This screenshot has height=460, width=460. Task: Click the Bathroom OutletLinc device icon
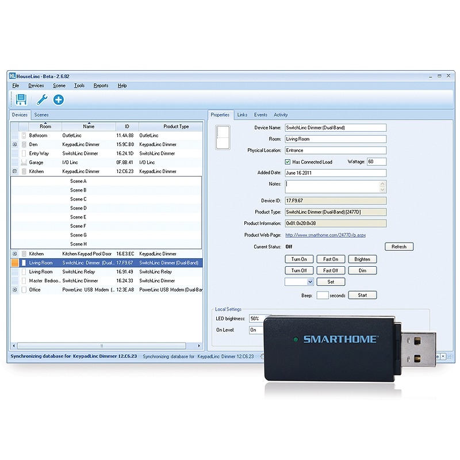pos(24,136)
